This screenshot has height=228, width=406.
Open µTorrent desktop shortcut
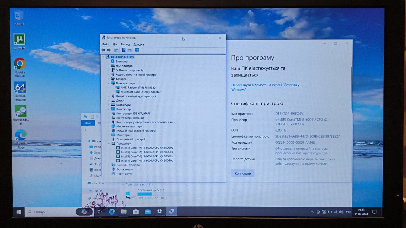(x=20, y=42)
